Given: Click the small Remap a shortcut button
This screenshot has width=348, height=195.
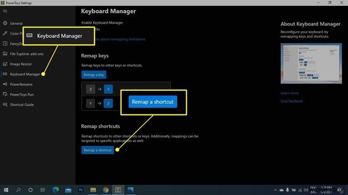Looking at the screenshot, I should 97,150.
